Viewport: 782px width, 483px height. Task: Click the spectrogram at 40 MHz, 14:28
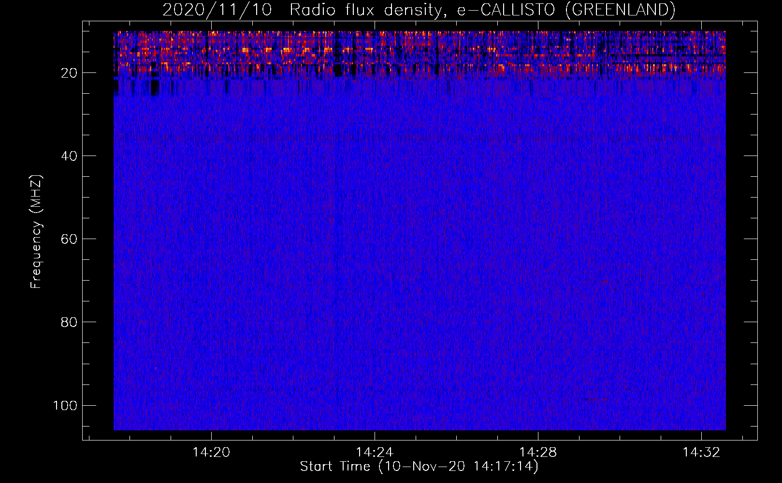[538, 156]
